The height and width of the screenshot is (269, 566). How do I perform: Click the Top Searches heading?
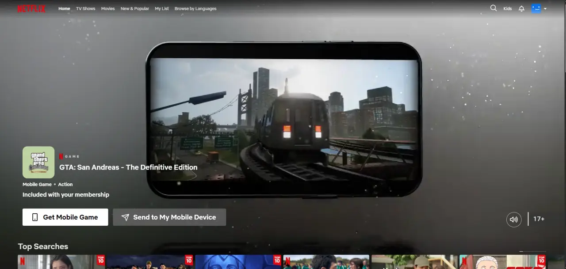click(43, 246)
